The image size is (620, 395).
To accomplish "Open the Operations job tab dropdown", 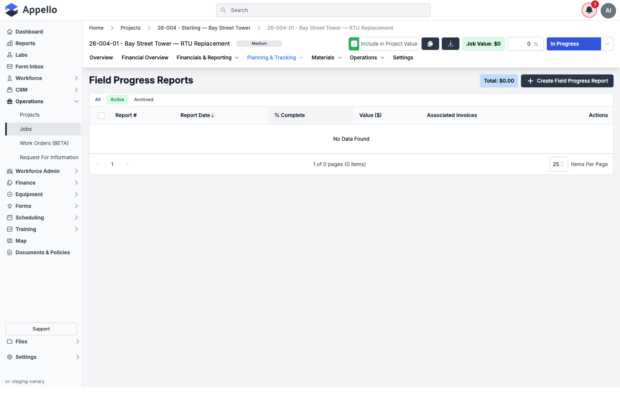I will (x=367, y=58).
